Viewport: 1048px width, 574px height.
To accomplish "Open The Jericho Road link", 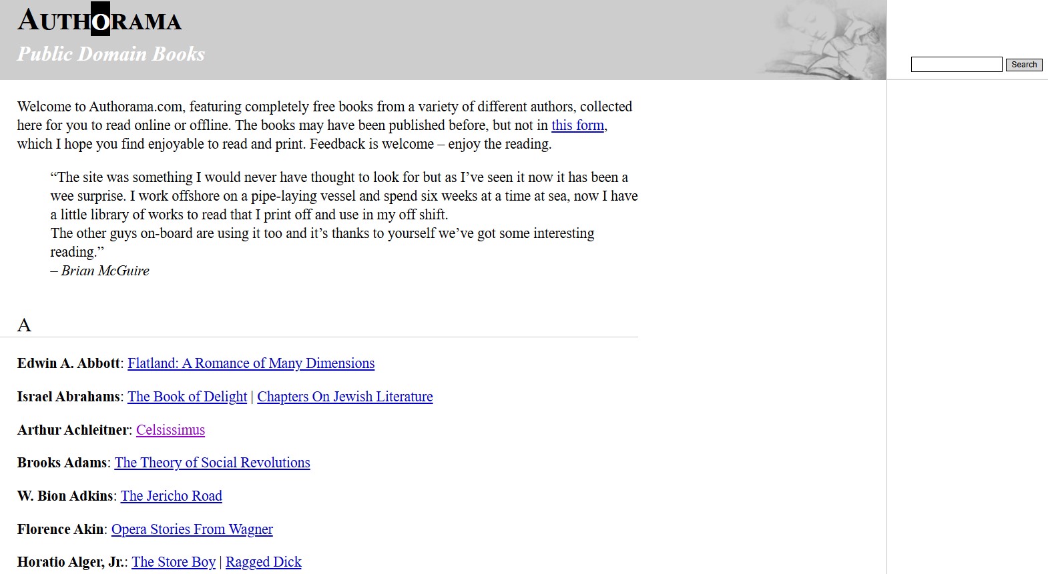I will (172, 496).
